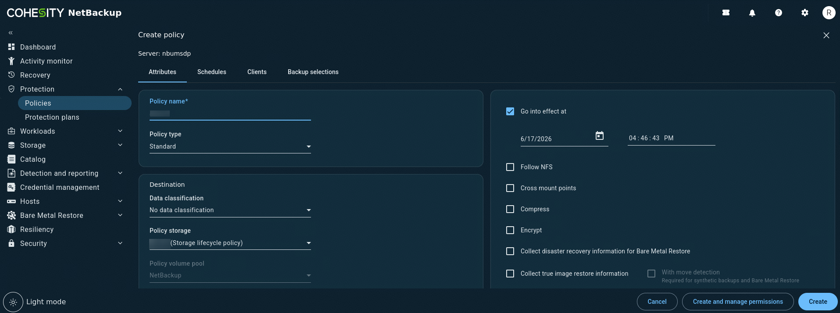Image resolution: width=840 pixels, height=313 pixels.
Task: Click the Cancel button
Action: (x=657, y=302)
